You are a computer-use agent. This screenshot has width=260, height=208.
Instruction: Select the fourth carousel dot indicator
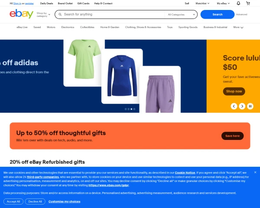pyautogui.click(x=134, y=109)
